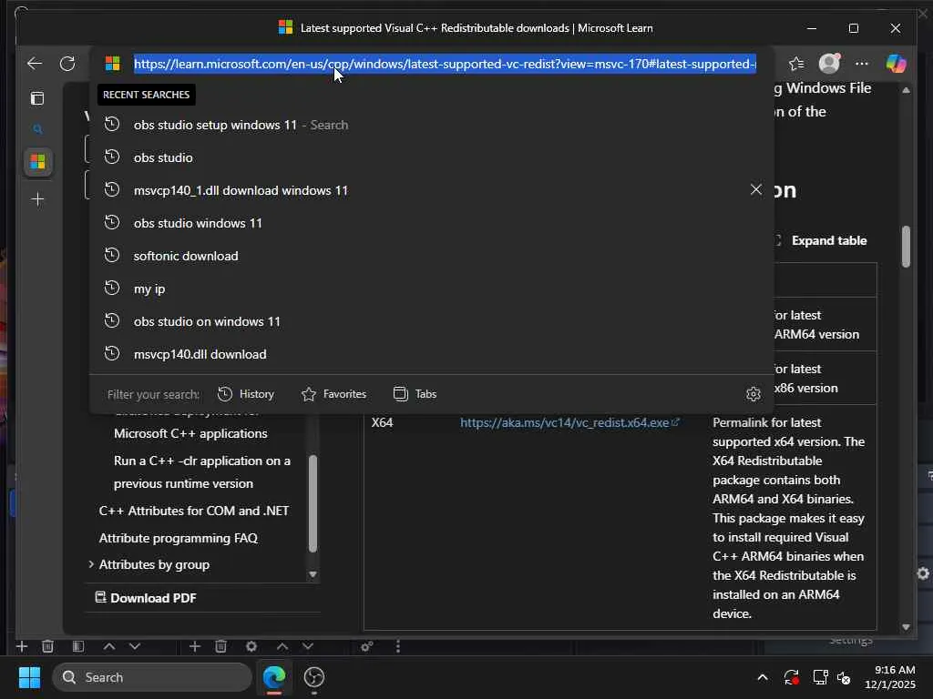This screenshot has width=933, height=699.
Task: Switch to OBS Studio from taskbar
Action: 314,677
